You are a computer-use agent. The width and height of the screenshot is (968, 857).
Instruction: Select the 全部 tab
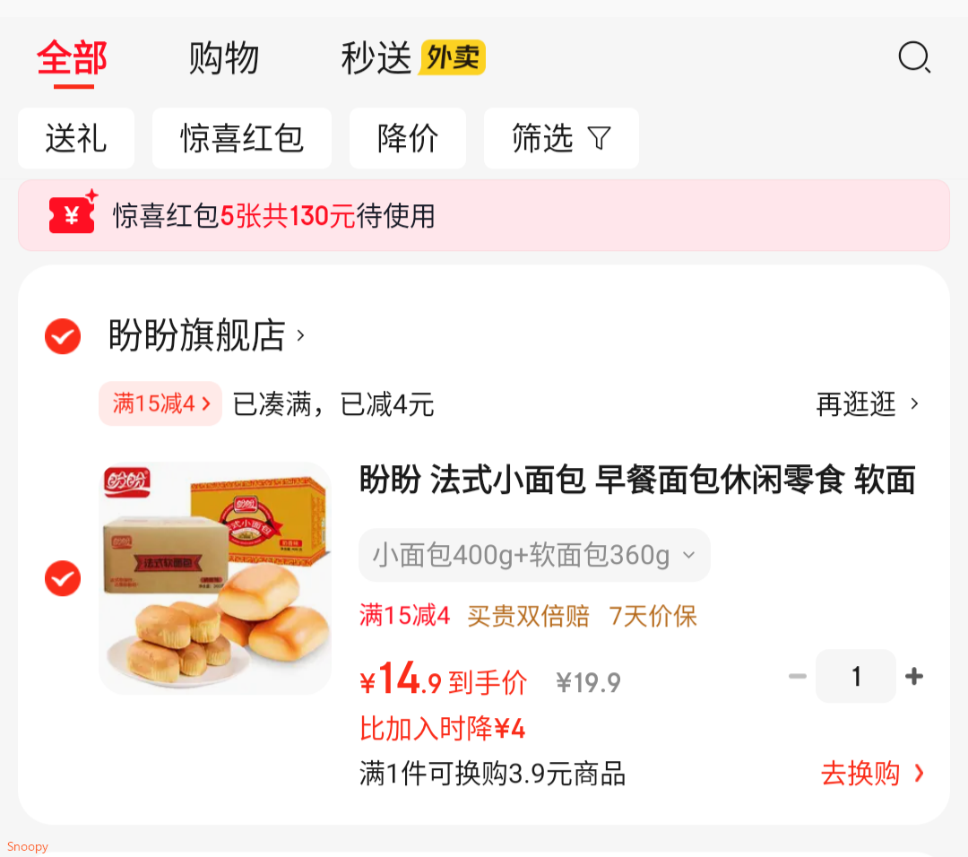tap(73, 58)
